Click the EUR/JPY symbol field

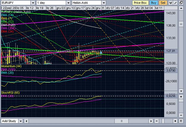16,3
